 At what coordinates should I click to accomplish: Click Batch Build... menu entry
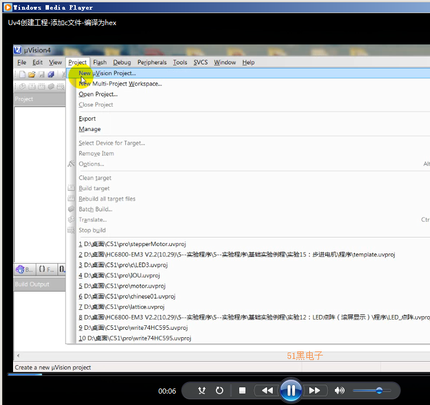248,209
